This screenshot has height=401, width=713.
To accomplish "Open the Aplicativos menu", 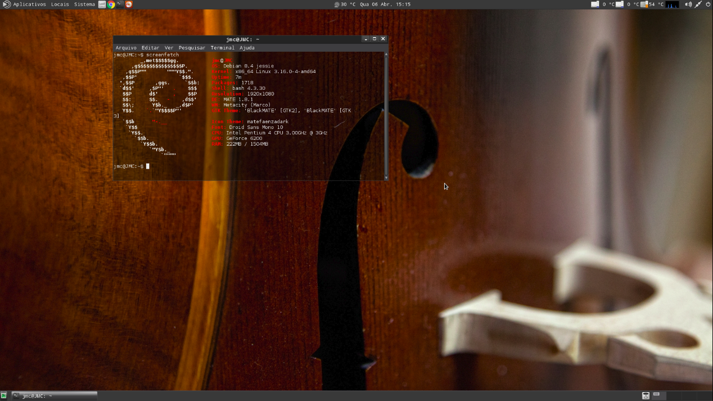I will tap(29, 4).
